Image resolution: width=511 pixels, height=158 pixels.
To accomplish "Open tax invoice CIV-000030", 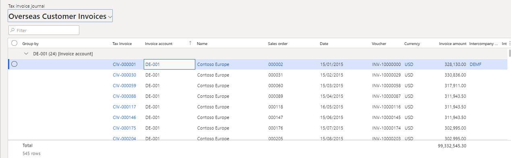I will point(124,75).
